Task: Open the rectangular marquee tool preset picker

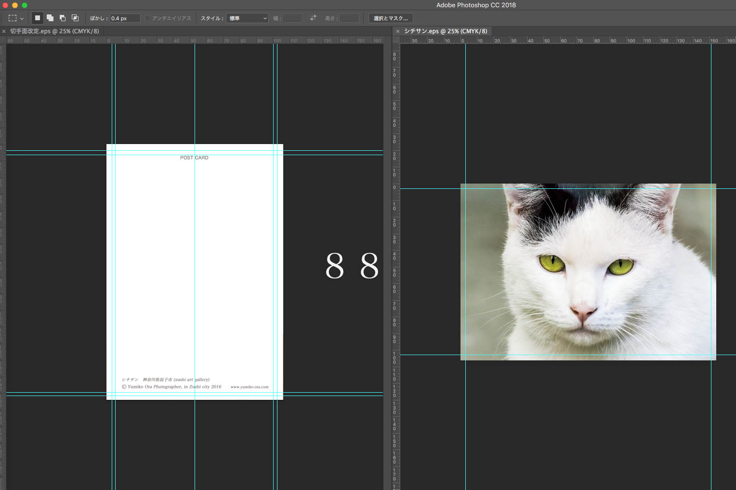Action: point(22,18)
